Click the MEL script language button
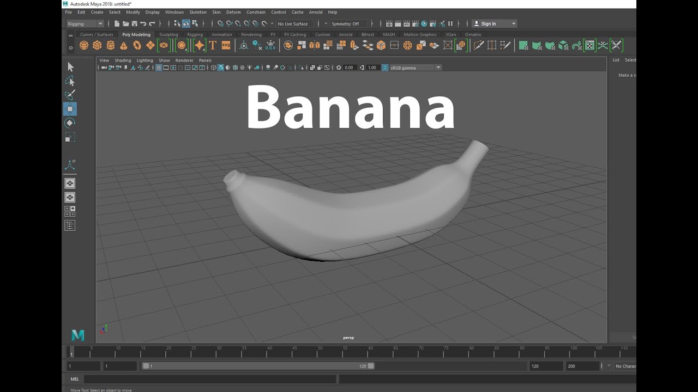The width and height of the screenshot is (698, 392). 75,379
